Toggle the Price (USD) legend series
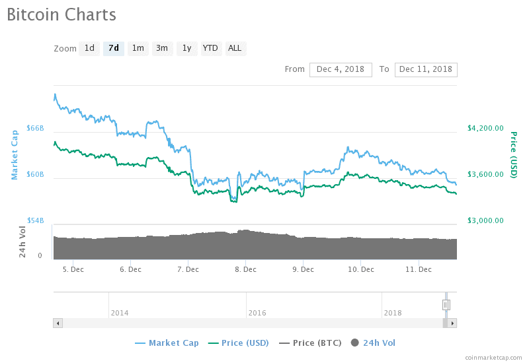529x363 pixels. (239, 343)
